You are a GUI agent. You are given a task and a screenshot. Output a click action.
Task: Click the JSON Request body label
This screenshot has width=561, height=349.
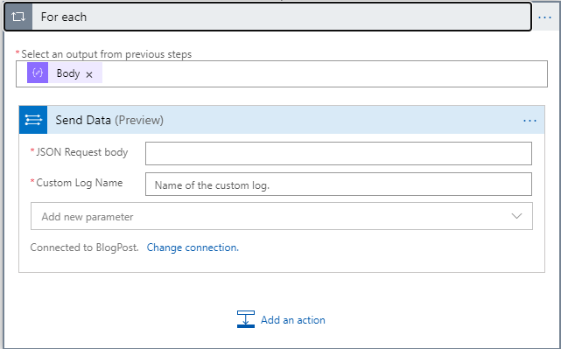point(82,152)
